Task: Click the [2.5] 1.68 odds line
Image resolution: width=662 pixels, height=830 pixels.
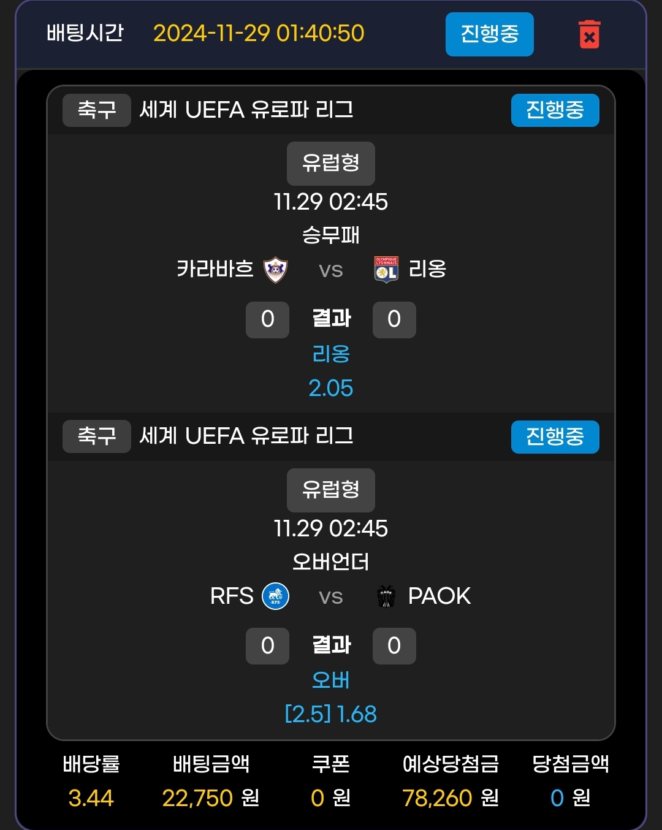Action: [x=330, y=714]
